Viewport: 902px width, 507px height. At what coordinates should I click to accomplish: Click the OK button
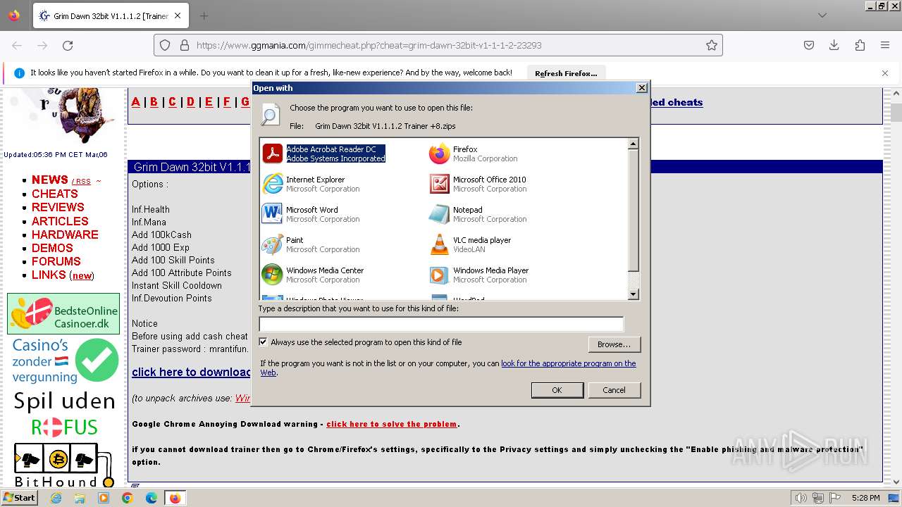click(557, 390)
